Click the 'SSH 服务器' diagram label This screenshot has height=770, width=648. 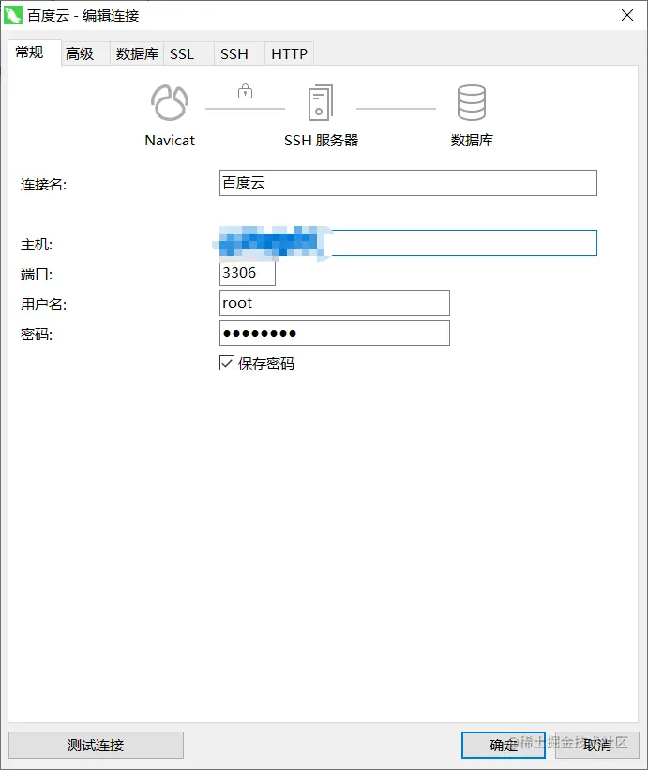[321, 141]
